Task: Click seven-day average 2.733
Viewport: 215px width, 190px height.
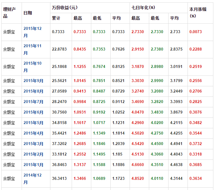Action: 175,32
